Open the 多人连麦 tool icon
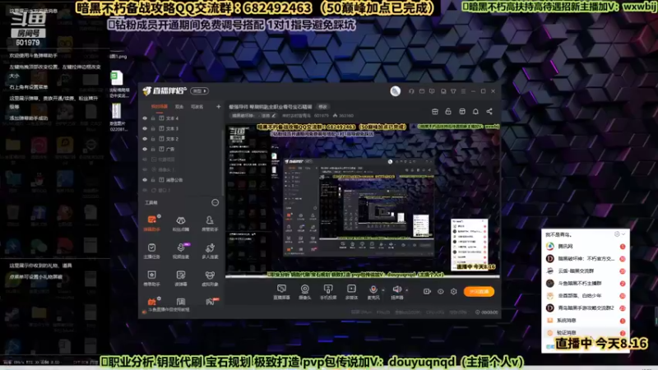Screen dimensions: 658x370 point(210,251)
